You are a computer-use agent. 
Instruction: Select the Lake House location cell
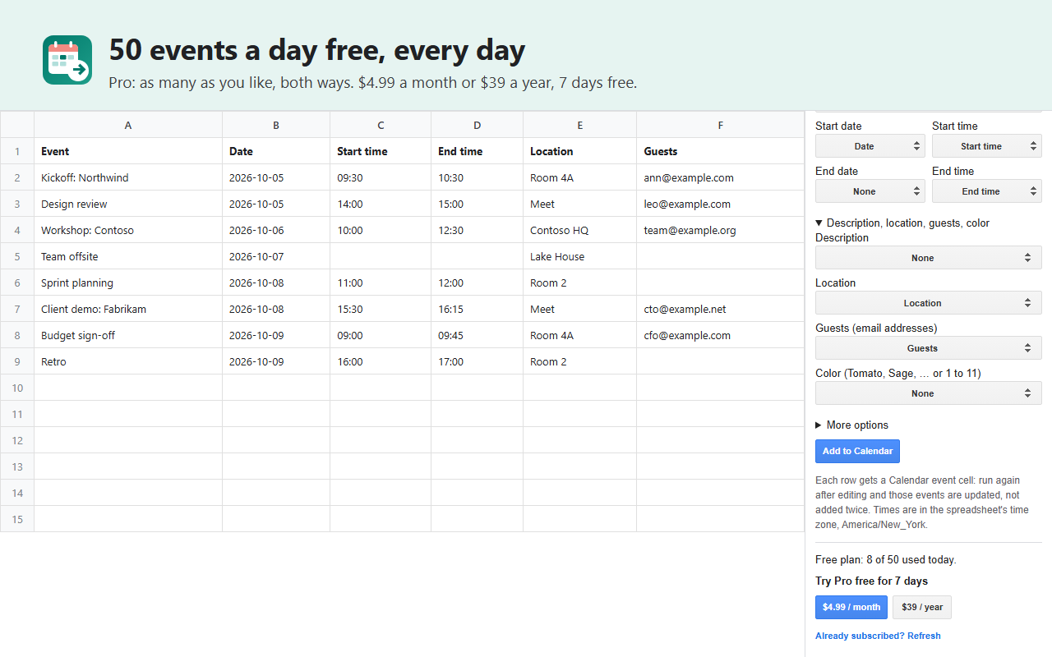click(580, 256)
